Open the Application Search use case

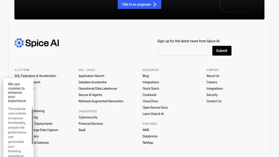(91, 76)
